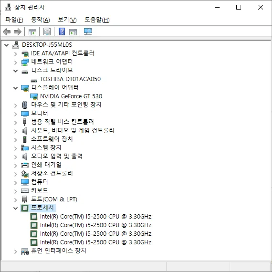274x272 pixels.
Task: Open the 파일(F) menu
Action: (14, 20)
